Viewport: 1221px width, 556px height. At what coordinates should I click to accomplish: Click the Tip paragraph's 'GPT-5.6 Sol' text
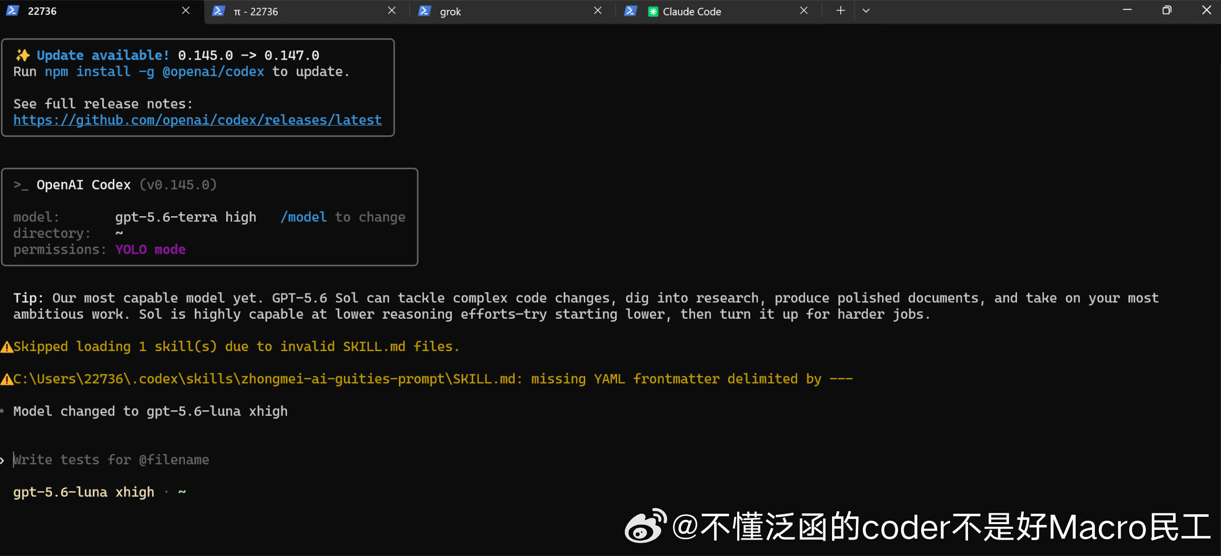tap(315, 298)
